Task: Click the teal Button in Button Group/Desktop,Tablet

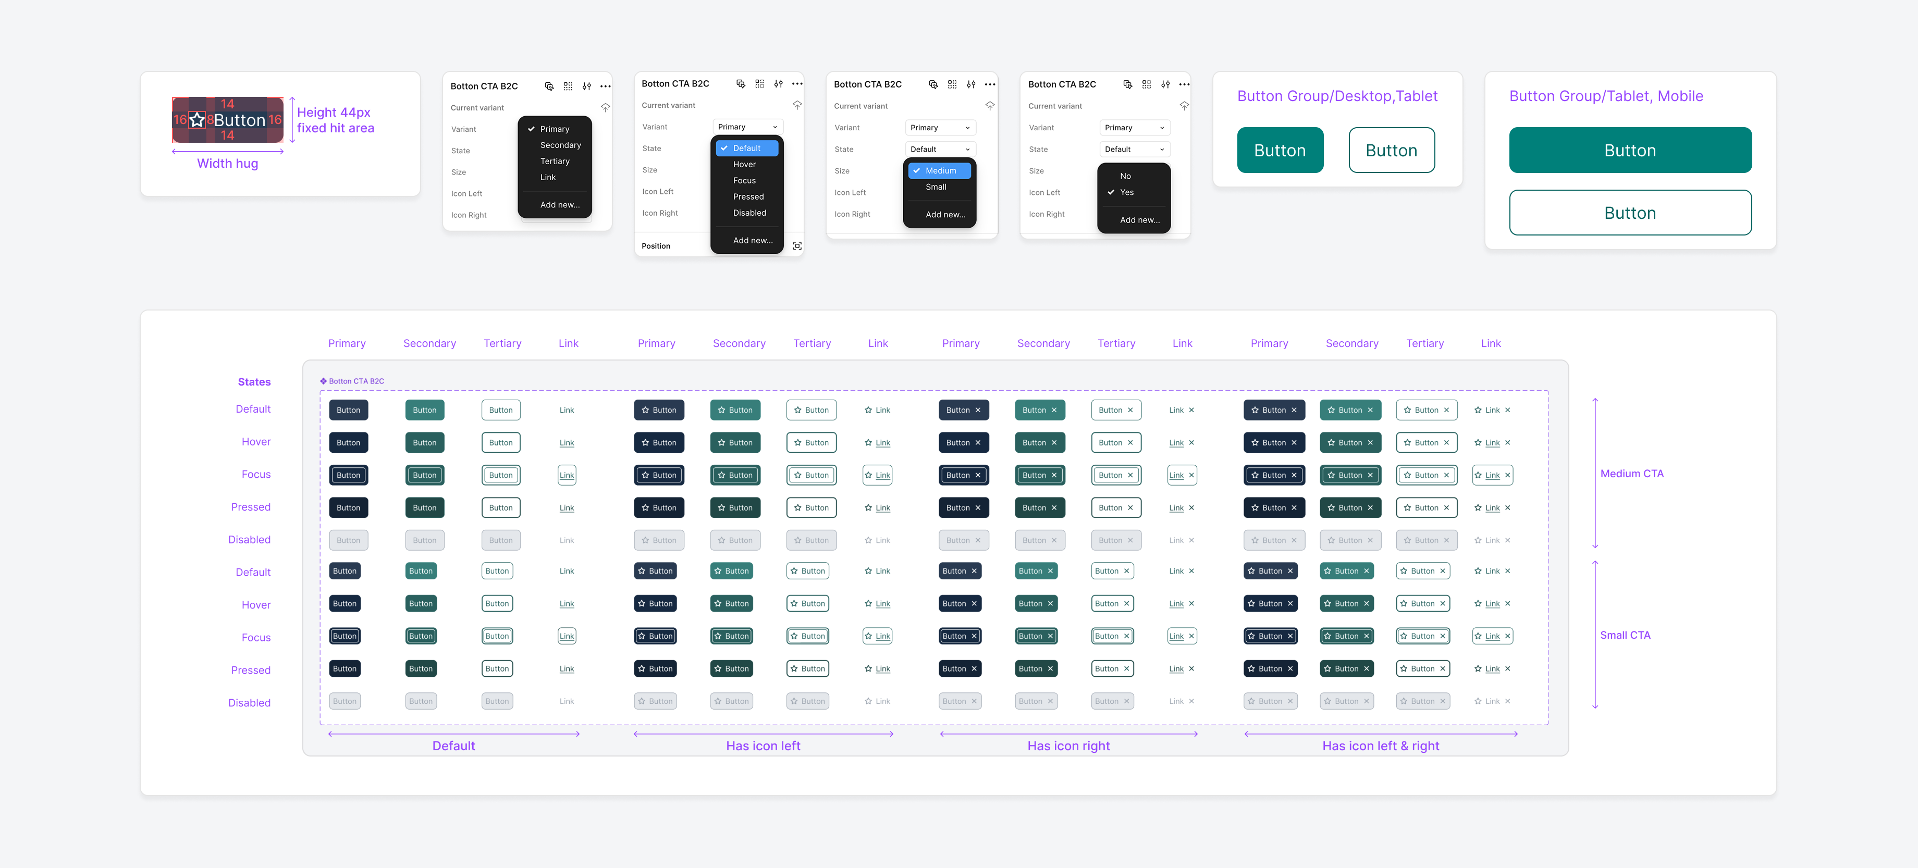Action: click(x=1280, y=150)
